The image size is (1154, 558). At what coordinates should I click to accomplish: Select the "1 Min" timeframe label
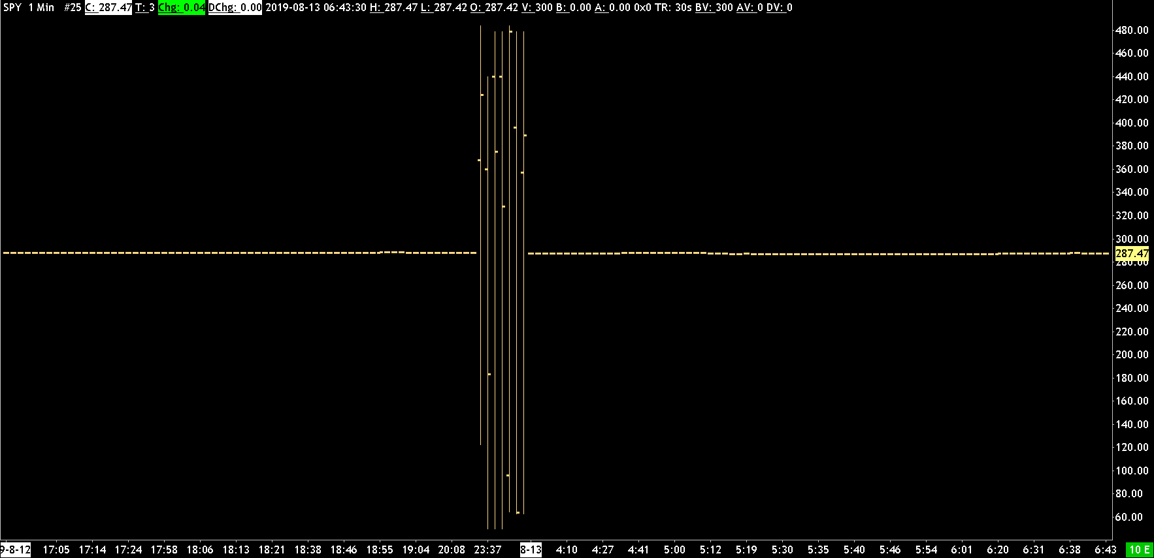pyautogui.click(x=41, y=8)
